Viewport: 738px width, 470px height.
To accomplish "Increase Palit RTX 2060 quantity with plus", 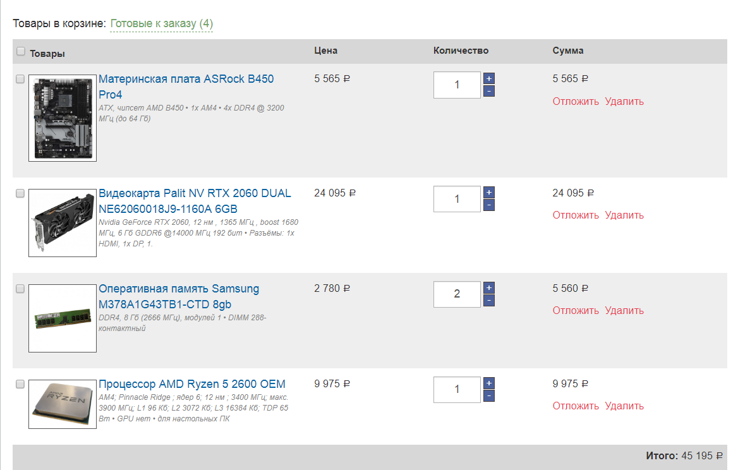I will [x=488, y=192].
